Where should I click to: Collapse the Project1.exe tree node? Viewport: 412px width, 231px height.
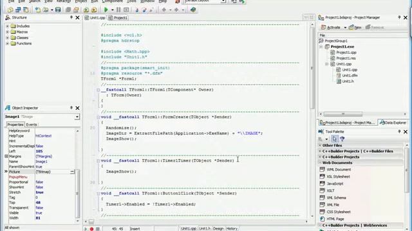[x=321, y=47]
